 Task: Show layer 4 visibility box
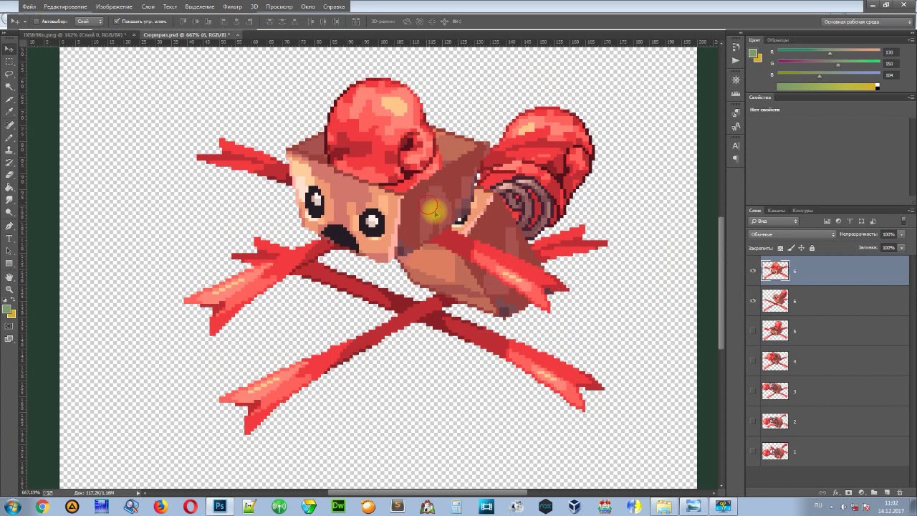coord(753,361)
